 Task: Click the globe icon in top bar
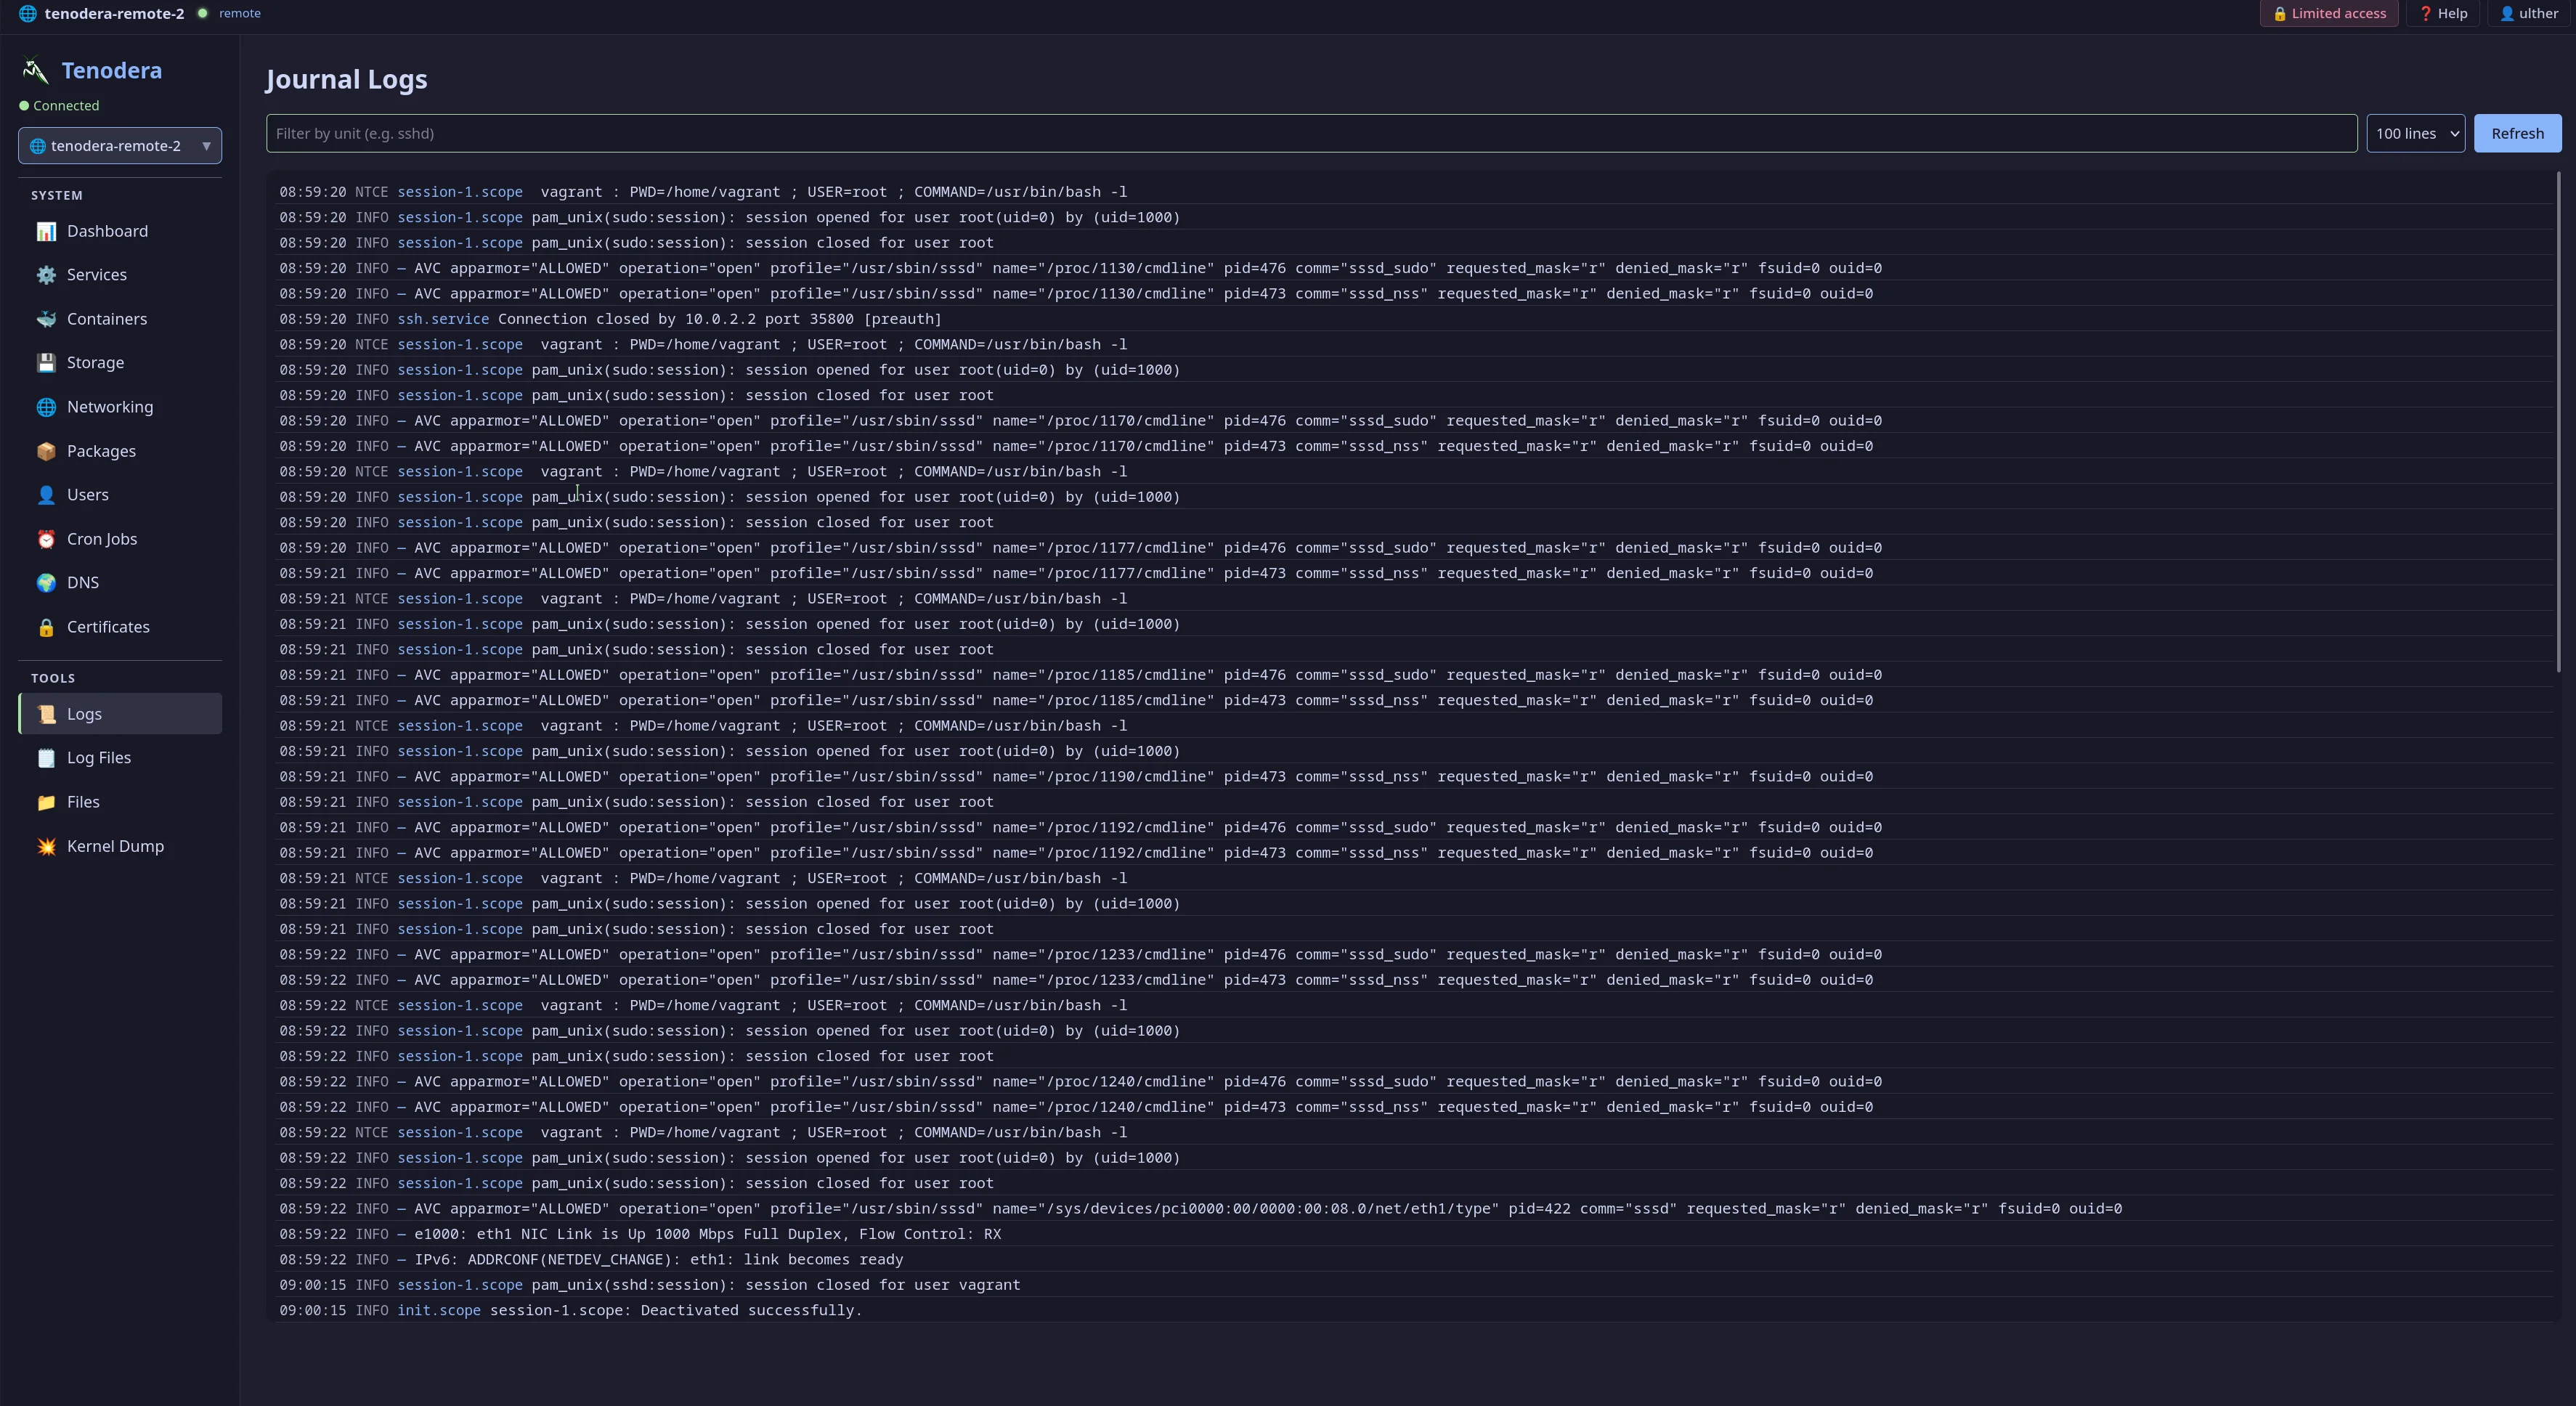point(27,13)
